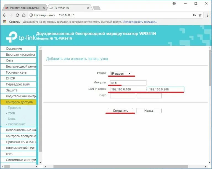Click the tp-link logo

point(21,37)
